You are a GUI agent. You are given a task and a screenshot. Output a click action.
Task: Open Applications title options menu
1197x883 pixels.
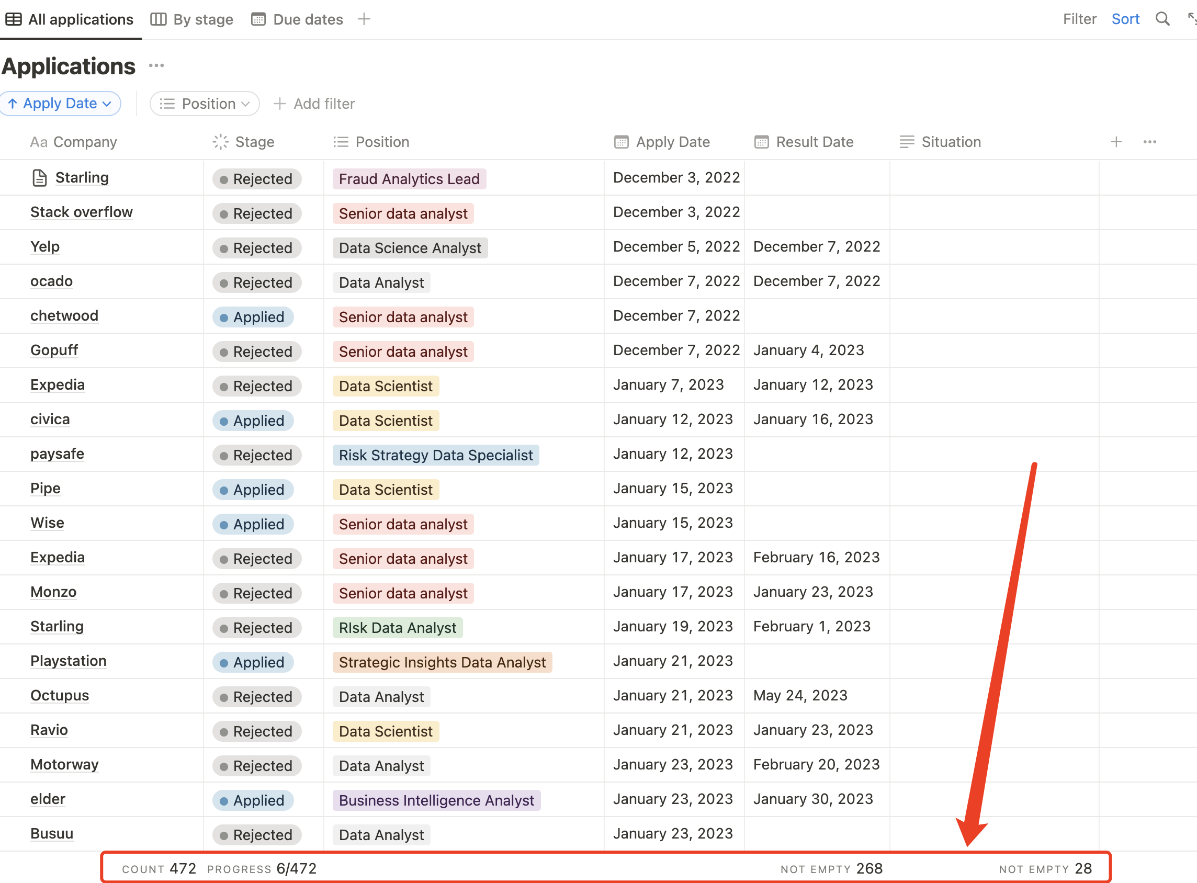[156, 66]
